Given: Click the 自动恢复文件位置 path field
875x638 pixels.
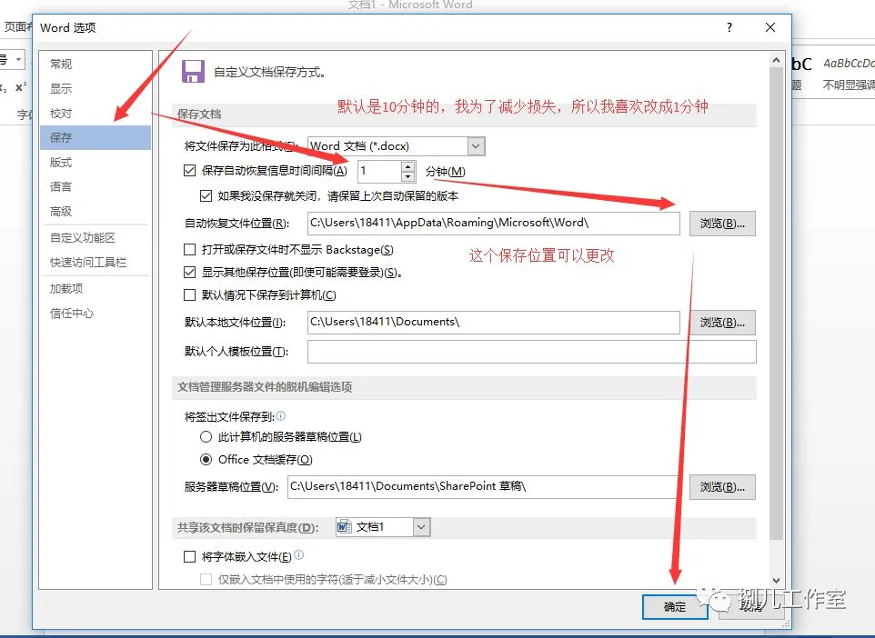Looking at the screenshot, I should [493, 223].
